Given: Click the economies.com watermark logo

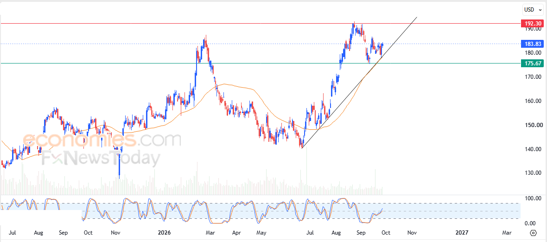Looking at the screenshot, I should [x=102, y=140].
